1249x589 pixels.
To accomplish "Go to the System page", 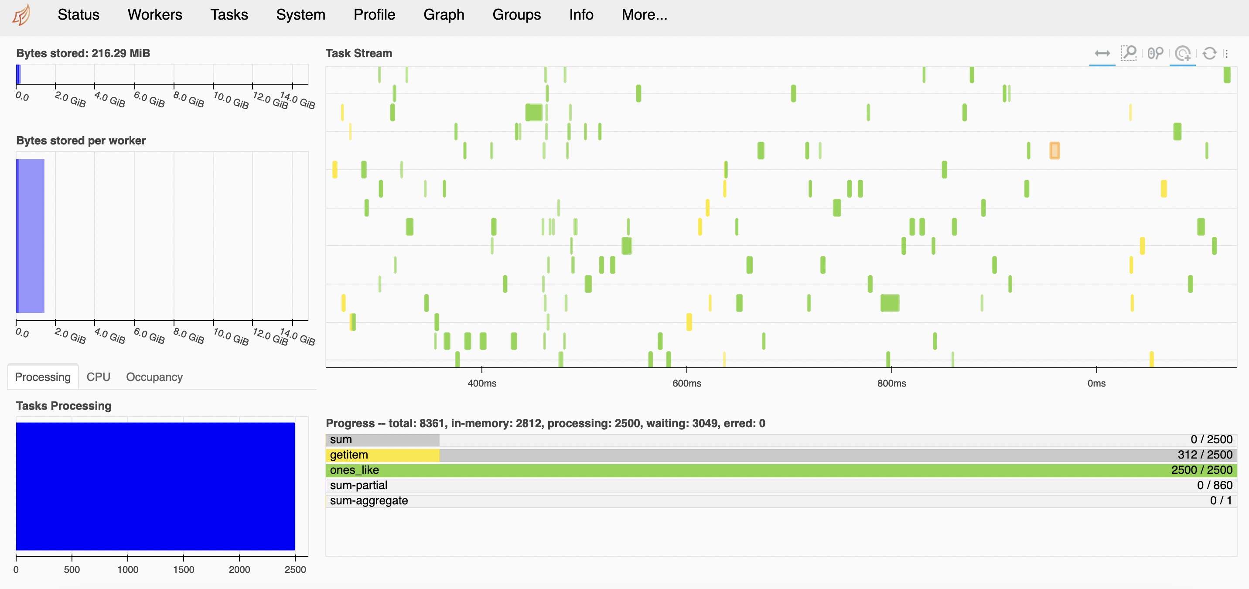I will tap(300, 14).
